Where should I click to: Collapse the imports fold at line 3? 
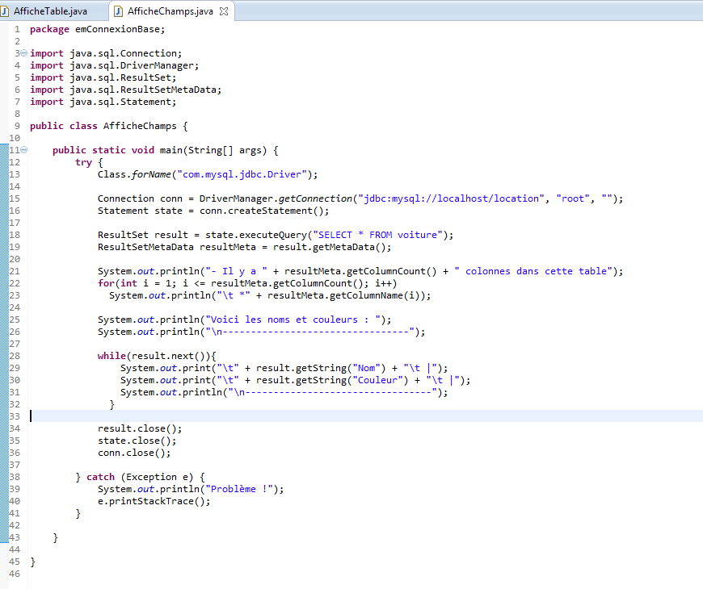[23, 53]
